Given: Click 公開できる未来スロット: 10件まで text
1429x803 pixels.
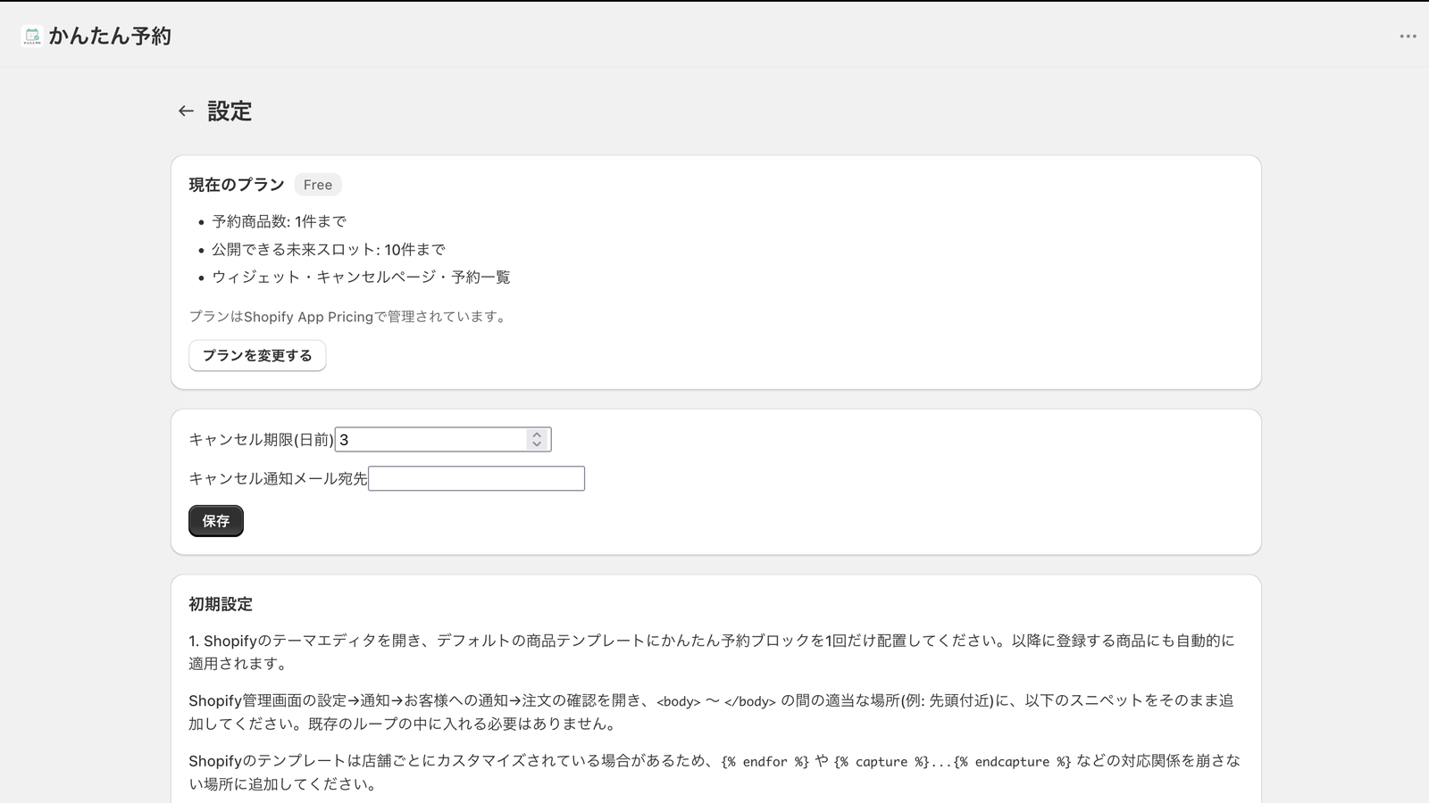Looking at the screenshot, I should [x=328, y=249].
